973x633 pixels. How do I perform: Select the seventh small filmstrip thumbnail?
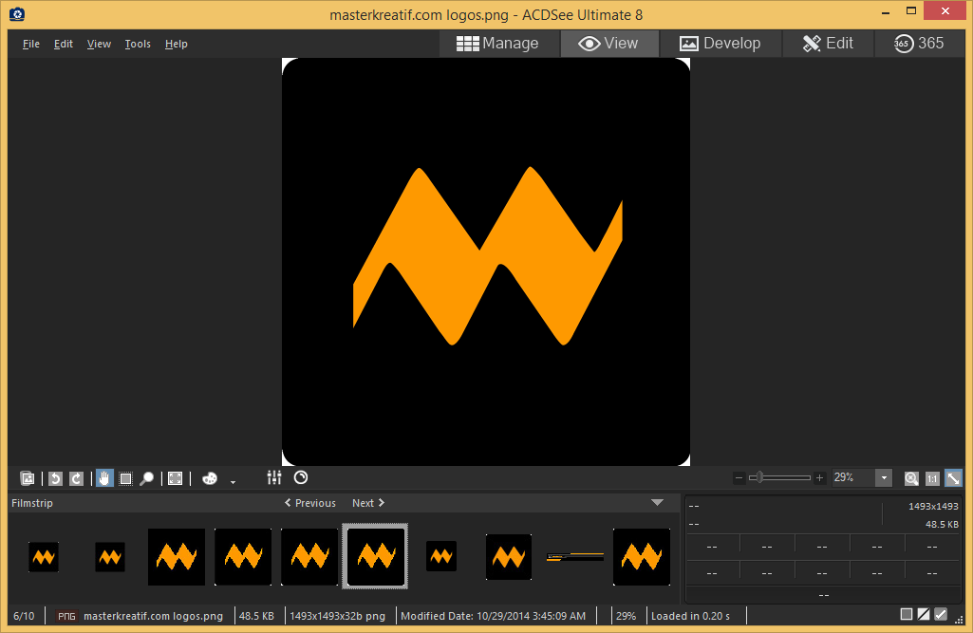[x=441, y=557]
